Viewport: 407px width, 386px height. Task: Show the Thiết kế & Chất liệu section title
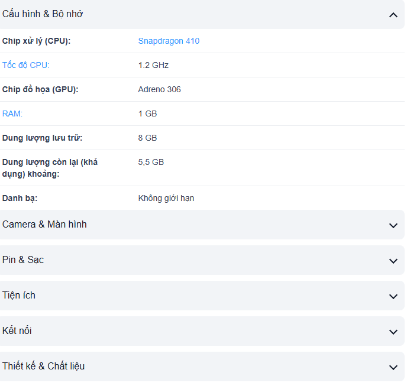click(43, 366)
